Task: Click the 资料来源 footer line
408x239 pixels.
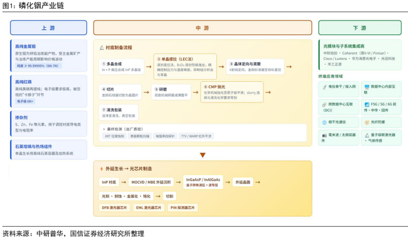Action: click(x=73, y=234)
